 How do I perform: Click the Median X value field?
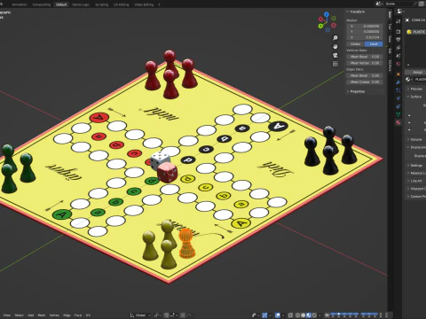coord(365,26)
